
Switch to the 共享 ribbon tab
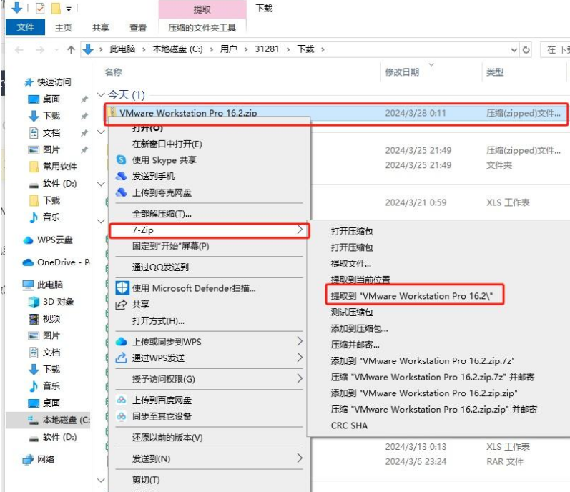[101, 28]
